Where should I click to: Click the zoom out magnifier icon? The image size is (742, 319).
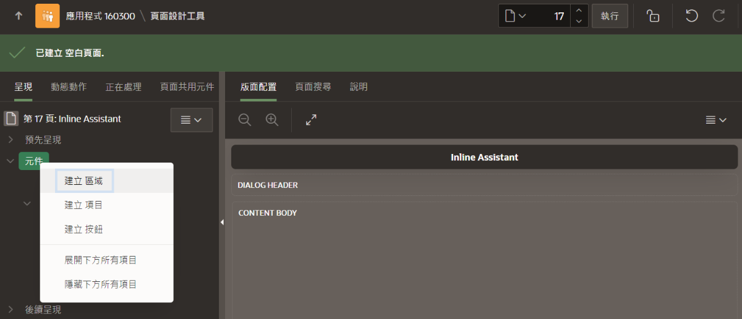click(x=245, y=120)
